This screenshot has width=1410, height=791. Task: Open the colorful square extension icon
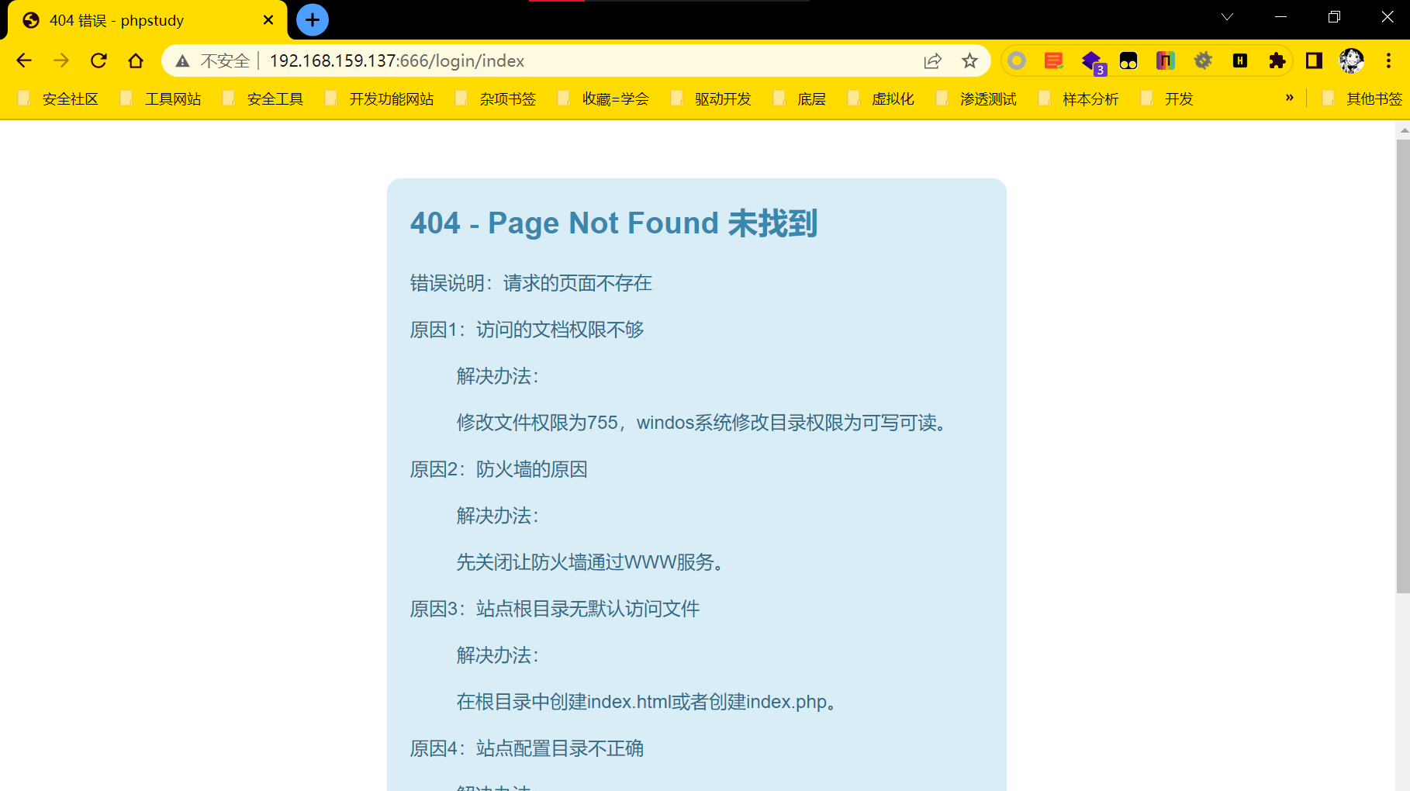point(1166,60)
